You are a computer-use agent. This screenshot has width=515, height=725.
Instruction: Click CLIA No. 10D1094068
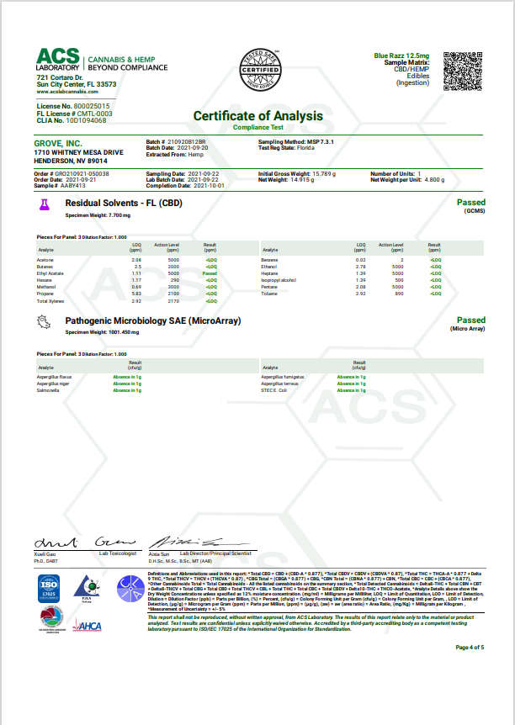tap(72, 120)
